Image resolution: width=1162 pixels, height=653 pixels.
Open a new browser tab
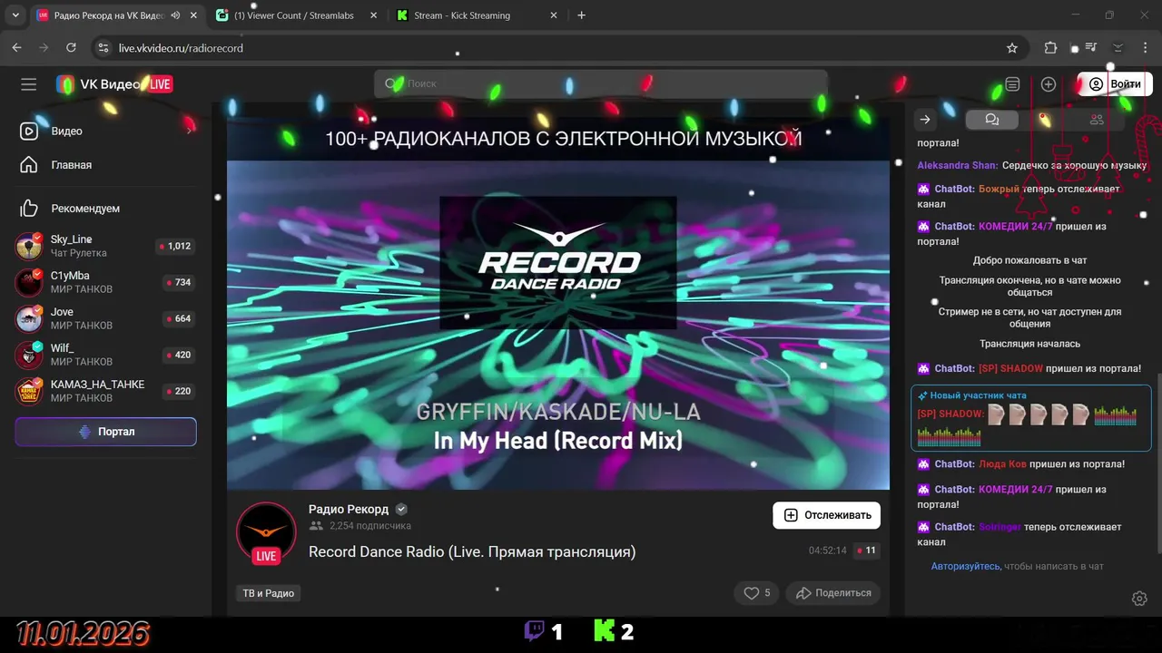click(582, 15)
